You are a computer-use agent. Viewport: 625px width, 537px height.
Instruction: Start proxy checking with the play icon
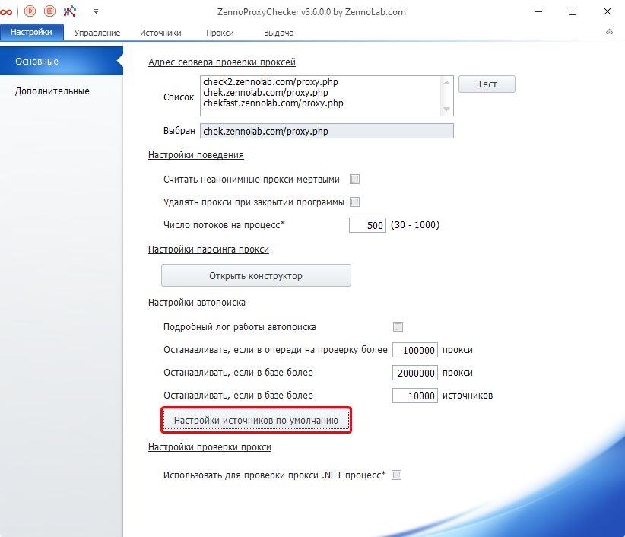pos(30,11)
